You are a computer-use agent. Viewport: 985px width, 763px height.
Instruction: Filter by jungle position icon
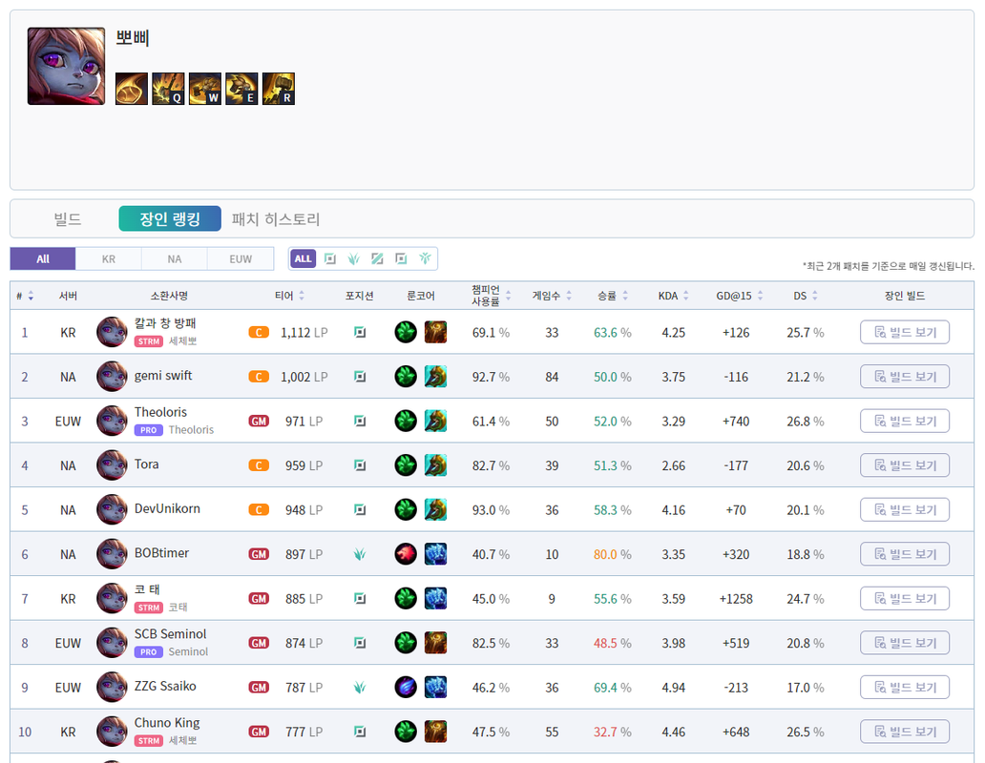pyautogui.click(x=354, y=258)
